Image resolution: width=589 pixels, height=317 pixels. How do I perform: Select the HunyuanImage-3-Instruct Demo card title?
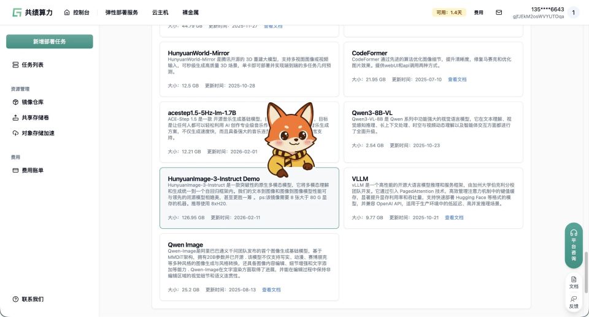pyautogui.click(x=214, y=179)
